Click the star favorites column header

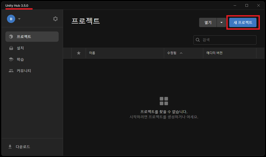(x=78, y=53)
